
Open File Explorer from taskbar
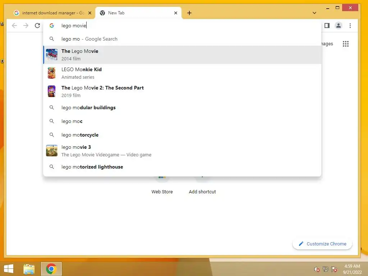pos(29,269)
